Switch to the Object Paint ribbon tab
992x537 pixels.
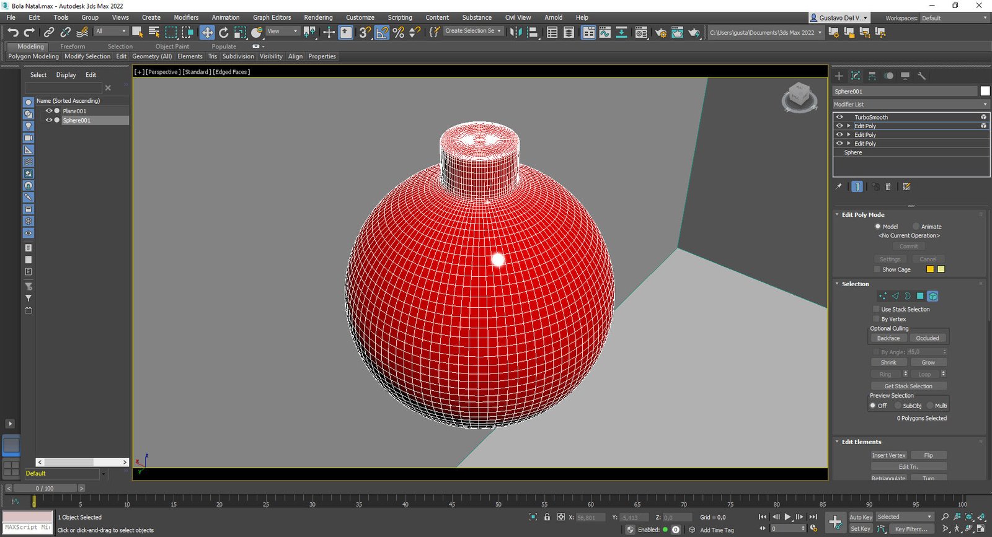tap(172, 46)
